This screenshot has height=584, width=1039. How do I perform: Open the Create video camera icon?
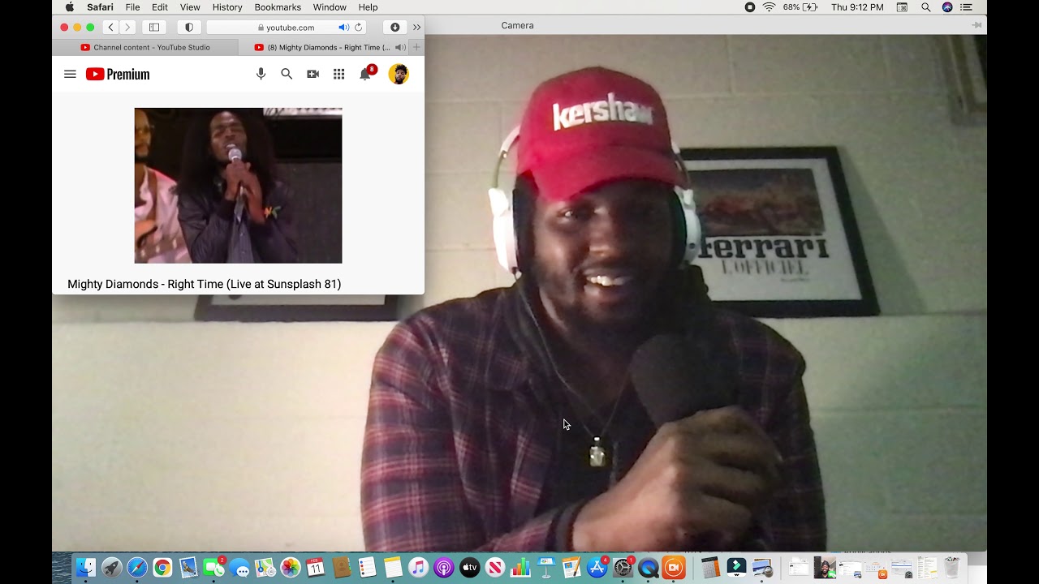pos(313,74)
